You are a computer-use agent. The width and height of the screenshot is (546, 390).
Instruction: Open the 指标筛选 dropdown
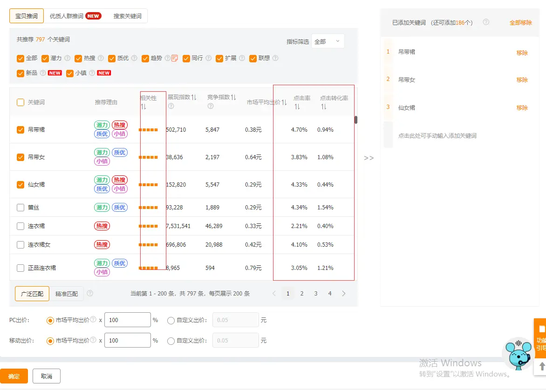(328, 41)
